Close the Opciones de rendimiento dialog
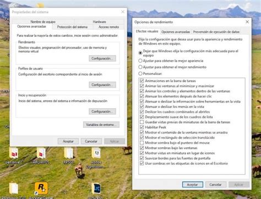Viewport: 261px width, 199px height. (247, 22)
